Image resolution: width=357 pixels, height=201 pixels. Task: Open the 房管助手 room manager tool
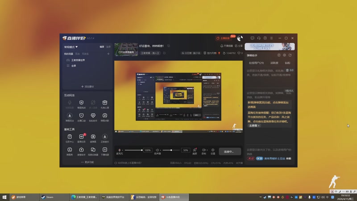pyautogui.click(x=81, y=151)
